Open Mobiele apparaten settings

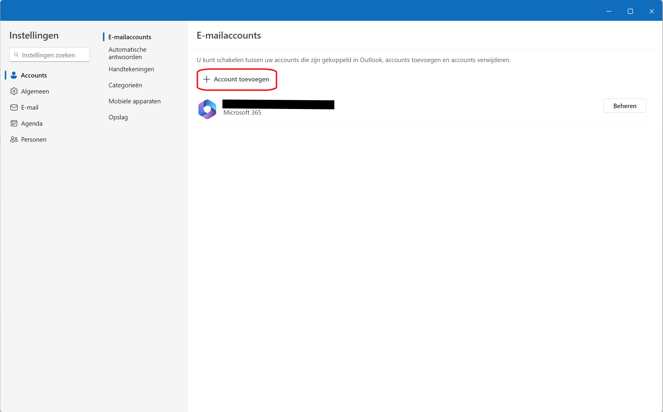134,101
